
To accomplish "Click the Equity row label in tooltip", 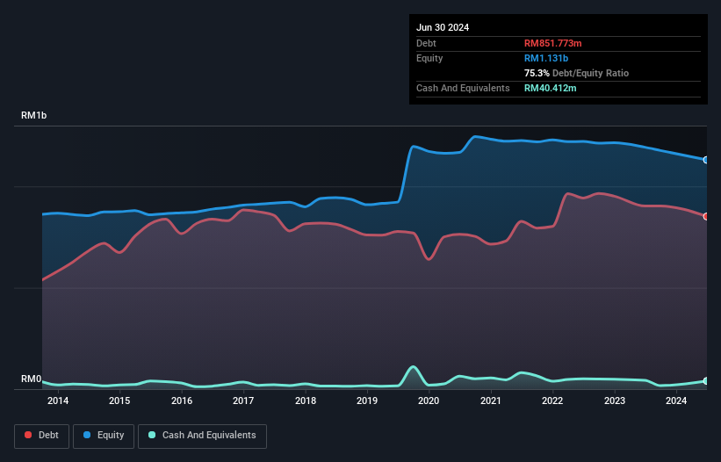I will (429, 58).
